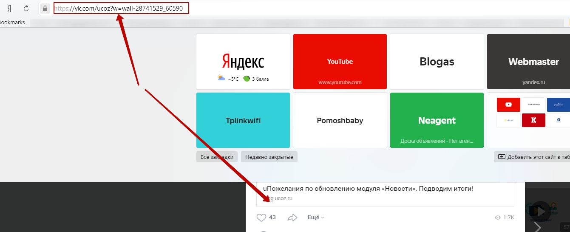Open the YouTube tile
570x232 pixels.
click(340, 62)
